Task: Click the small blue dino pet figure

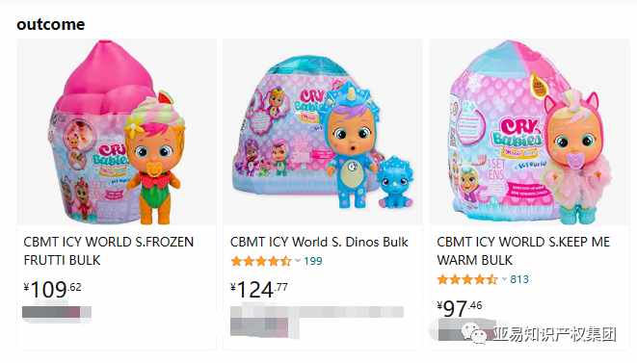Action: pos(395,181)
